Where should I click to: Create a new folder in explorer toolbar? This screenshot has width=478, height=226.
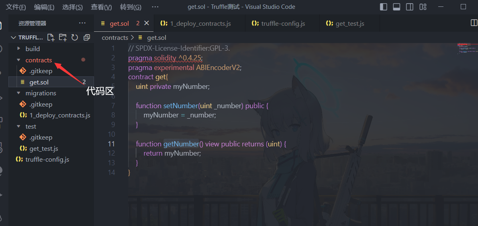(63, 37)
